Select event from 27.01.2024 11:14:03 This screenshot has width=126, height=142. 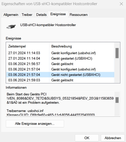coord(60,53)
